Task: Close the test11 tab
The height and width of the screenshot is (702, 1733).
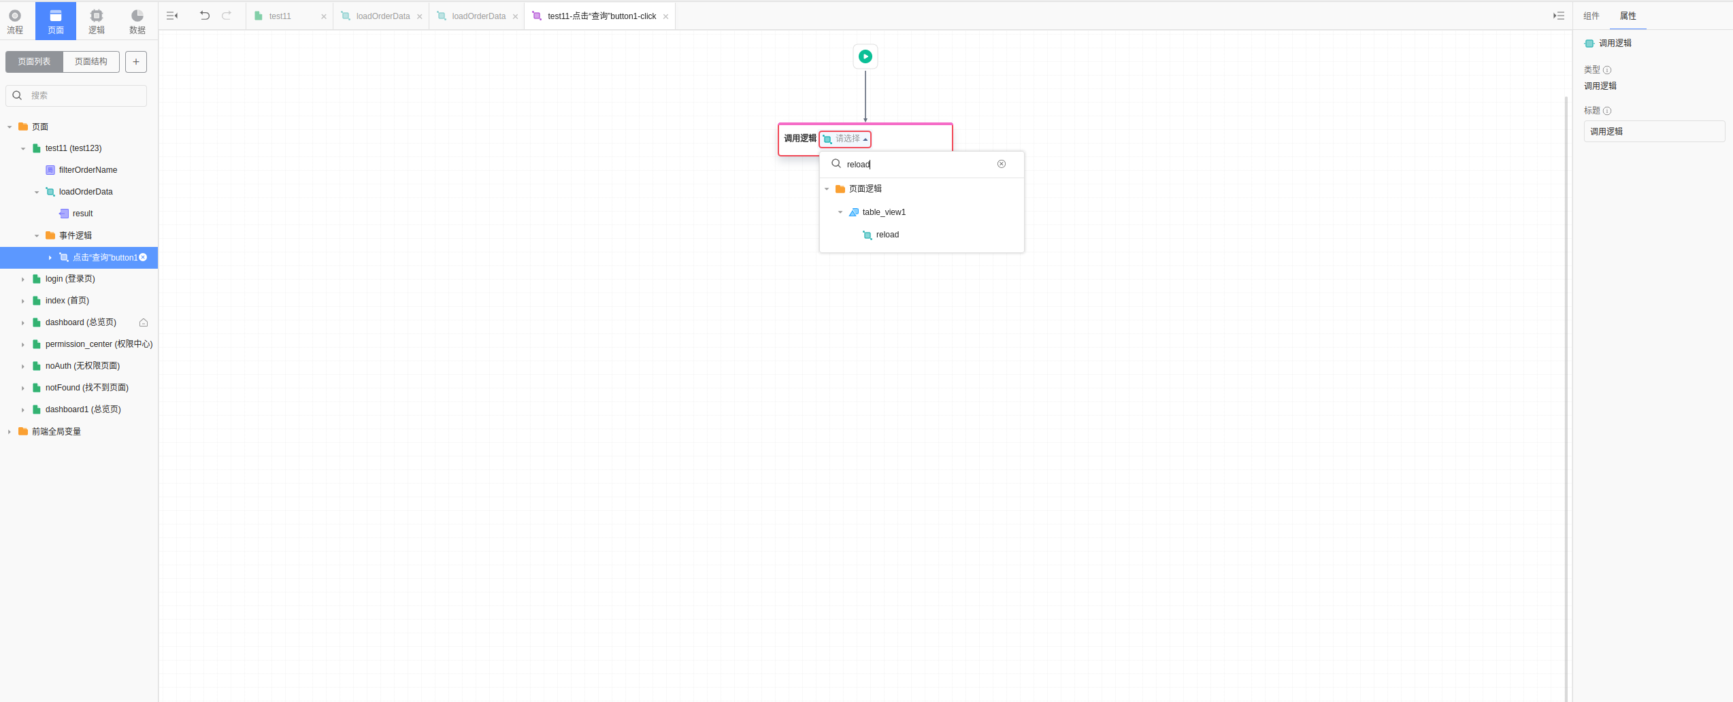Action: tap(324, 16)
